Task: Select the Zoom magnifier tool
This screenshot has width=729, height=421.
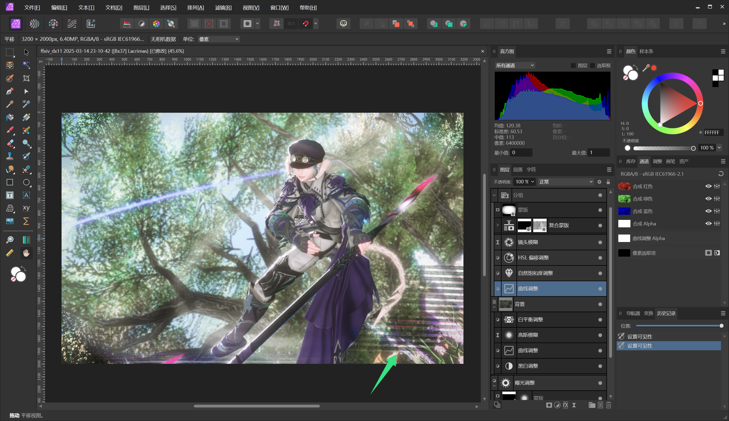Action: coord(10,240)
